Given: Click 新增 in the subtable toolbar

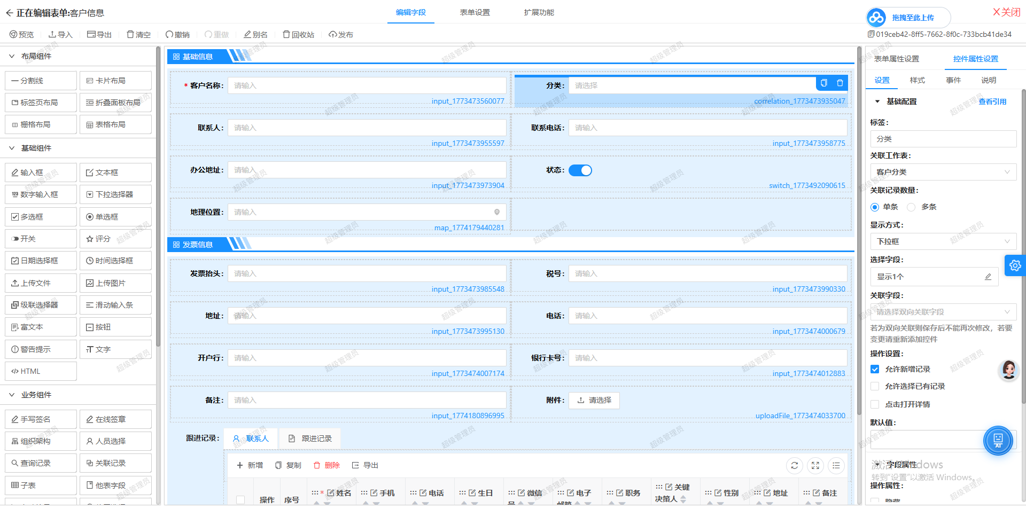Looking at the screenshot, I should (x=250, y=466).
